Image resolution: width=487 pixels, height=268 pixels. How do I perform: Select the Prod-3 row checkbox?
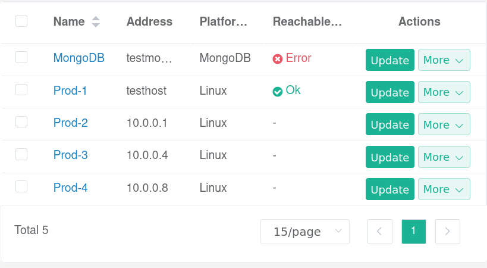click(21, 154)
